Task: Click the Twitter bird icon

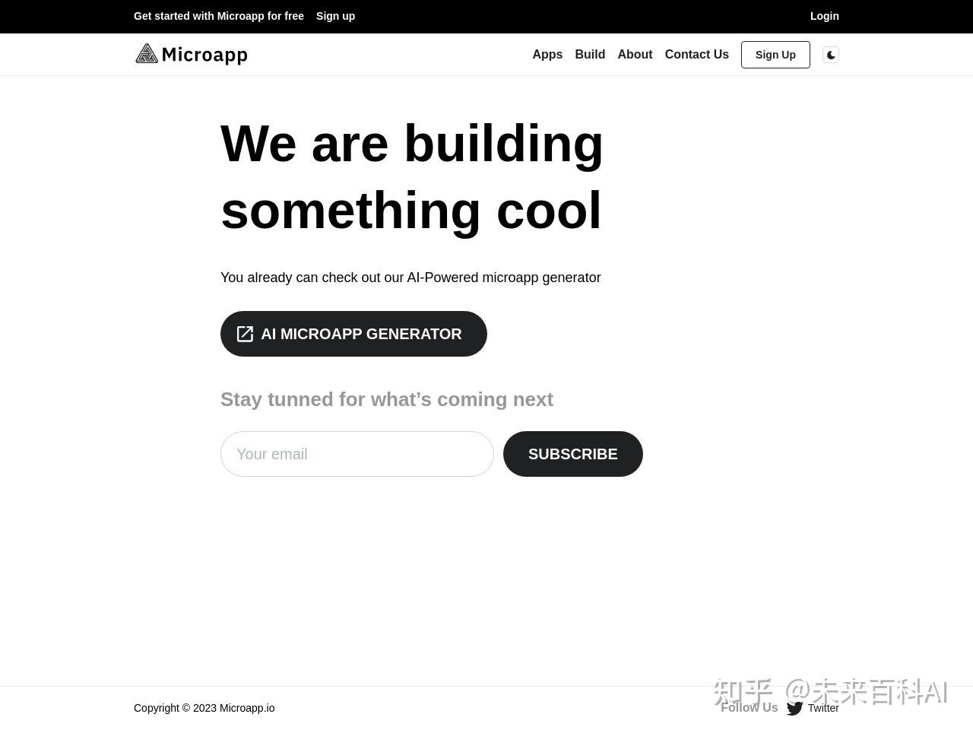Action: (794, 708)
